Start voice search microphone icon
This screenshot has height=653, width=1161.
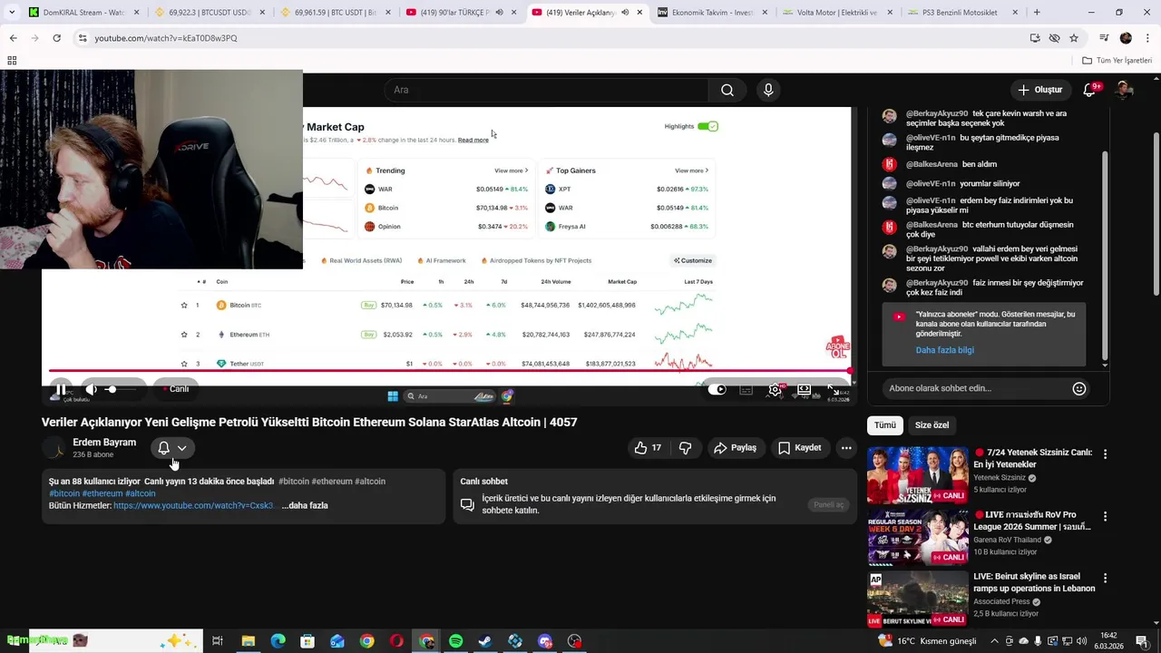[x=768, y=90]
